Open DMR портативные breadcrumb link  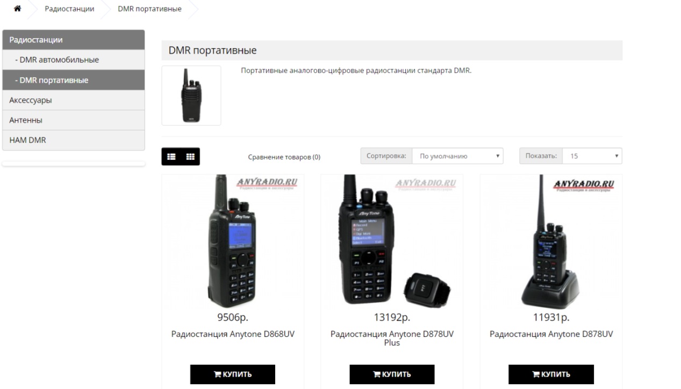tap(149, 9)
